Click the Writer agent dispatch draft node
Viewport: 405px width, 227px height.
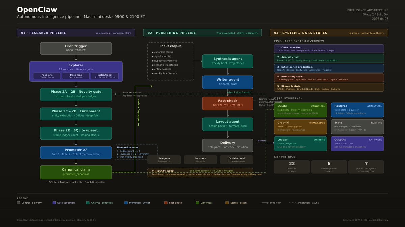228,82
